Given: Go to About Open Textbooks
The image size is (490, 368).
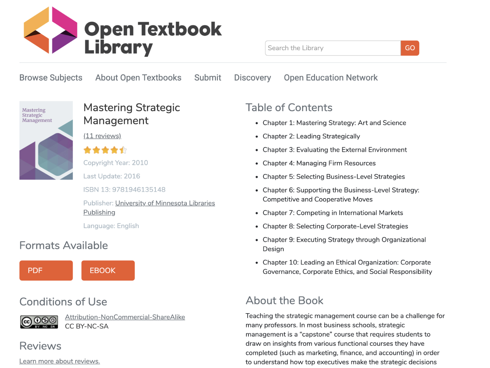Looking at the screenshot, I should pyautogui.click(x=138, y=77).
